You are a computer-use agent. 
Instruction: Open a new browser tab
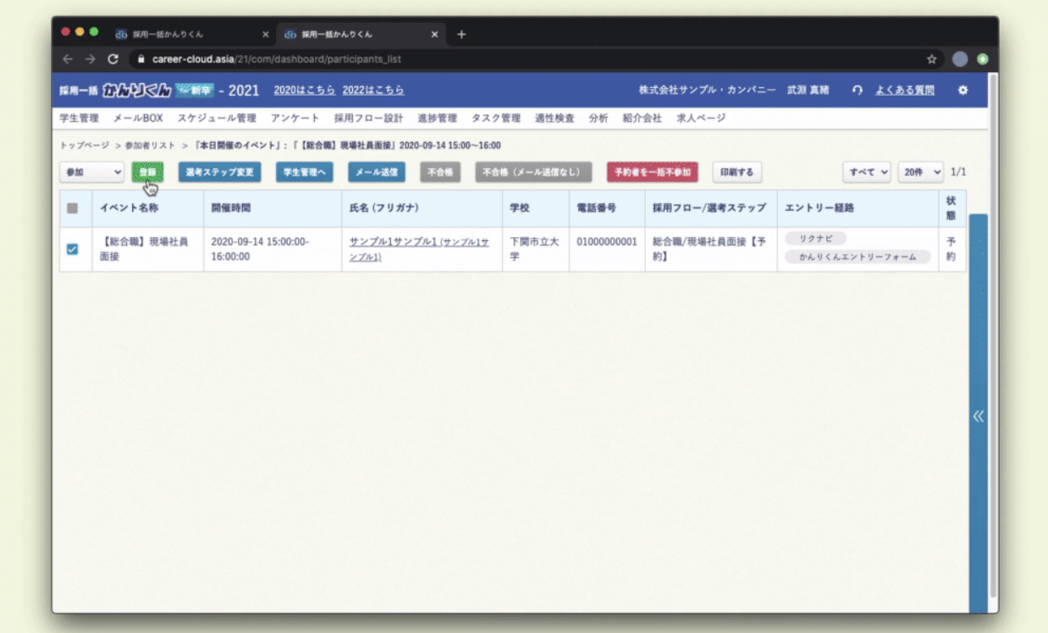click(461, 35)
